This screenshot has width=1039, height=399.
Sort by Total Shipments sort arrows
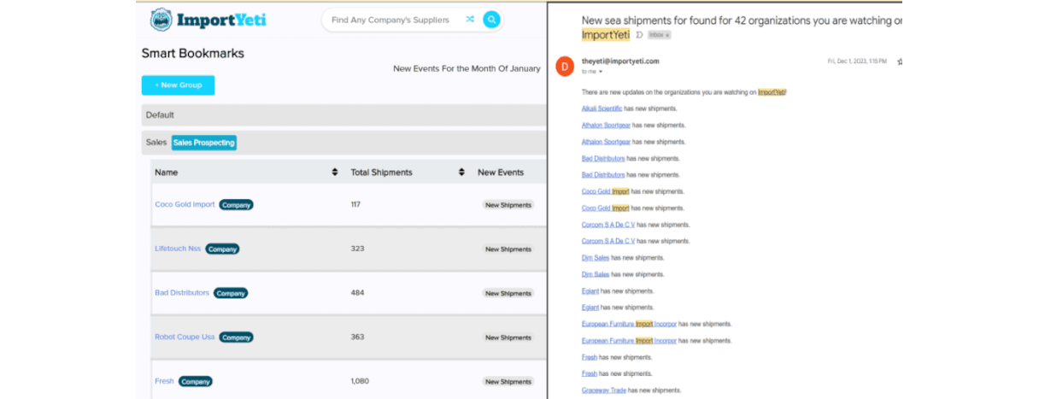coord(461,173)
